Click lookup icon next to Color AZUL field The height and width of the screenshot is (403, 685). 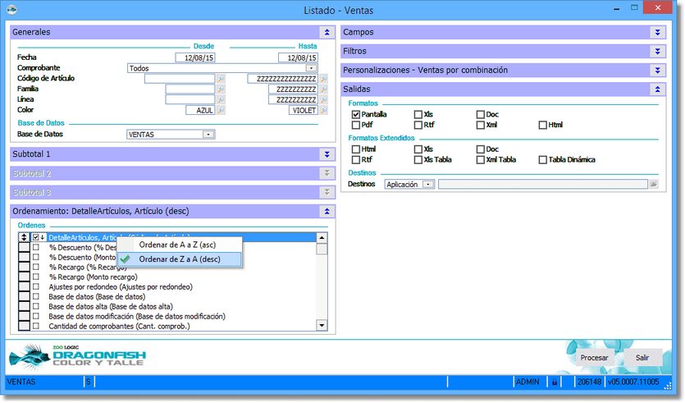(x=220, y=110)
